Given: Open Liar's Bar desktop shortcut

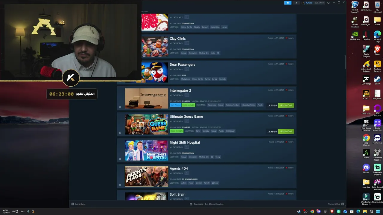Looking at the screenshot, I should click(366, 36).
